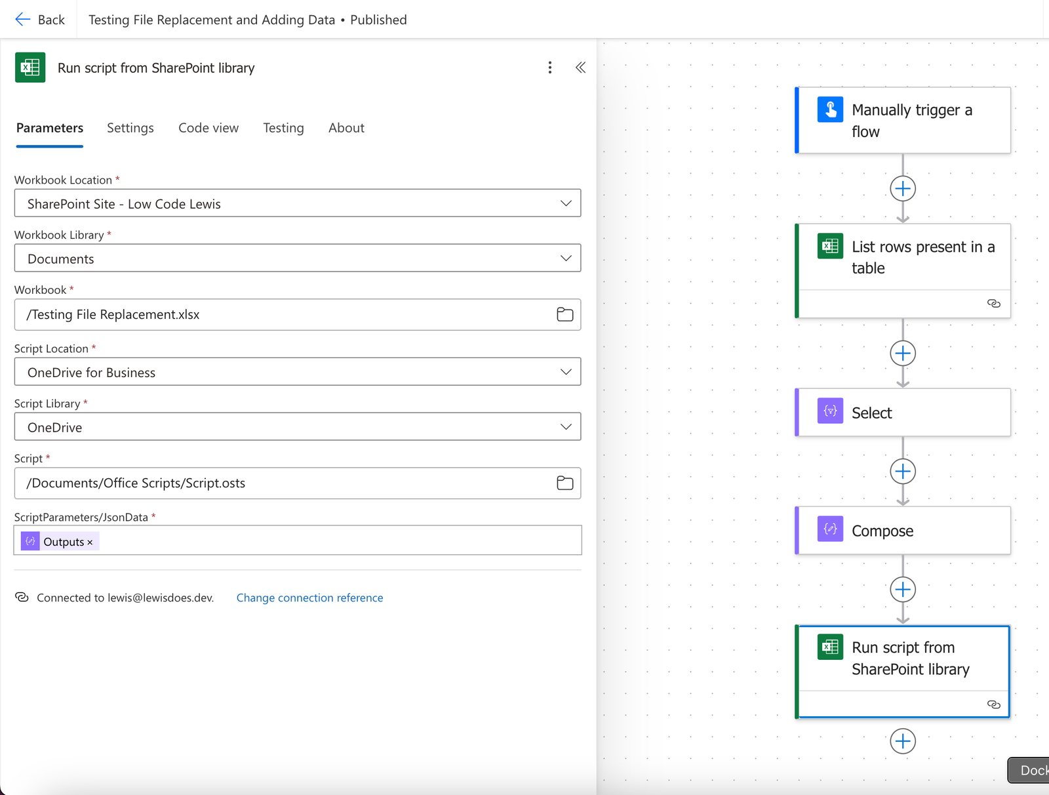Open the folder picker for the Script field

(x=564, y=483)
